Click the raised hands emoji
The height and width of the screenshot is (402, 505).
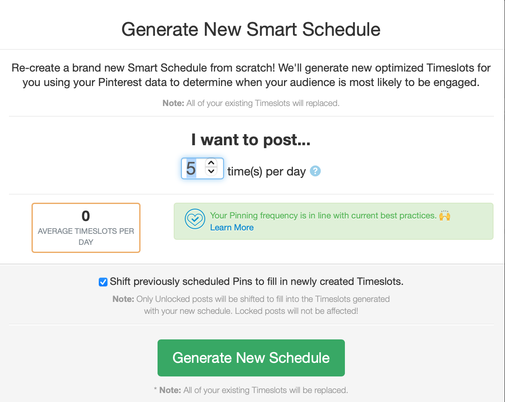[x=445, y=215]
